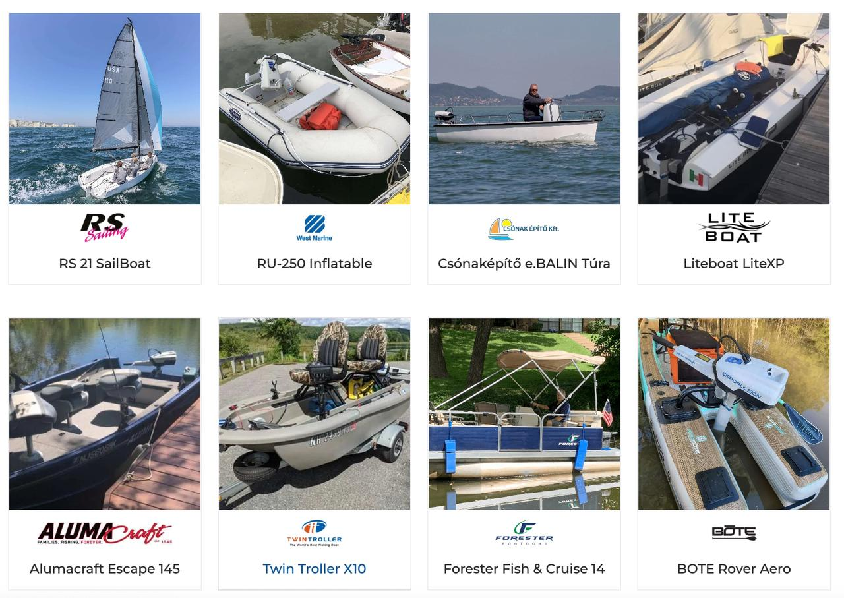Screen dimensions: 844x598
Task: Click the camo-seat boat on trailer photo
Action: pyautogui.click(x=315, y=414)
